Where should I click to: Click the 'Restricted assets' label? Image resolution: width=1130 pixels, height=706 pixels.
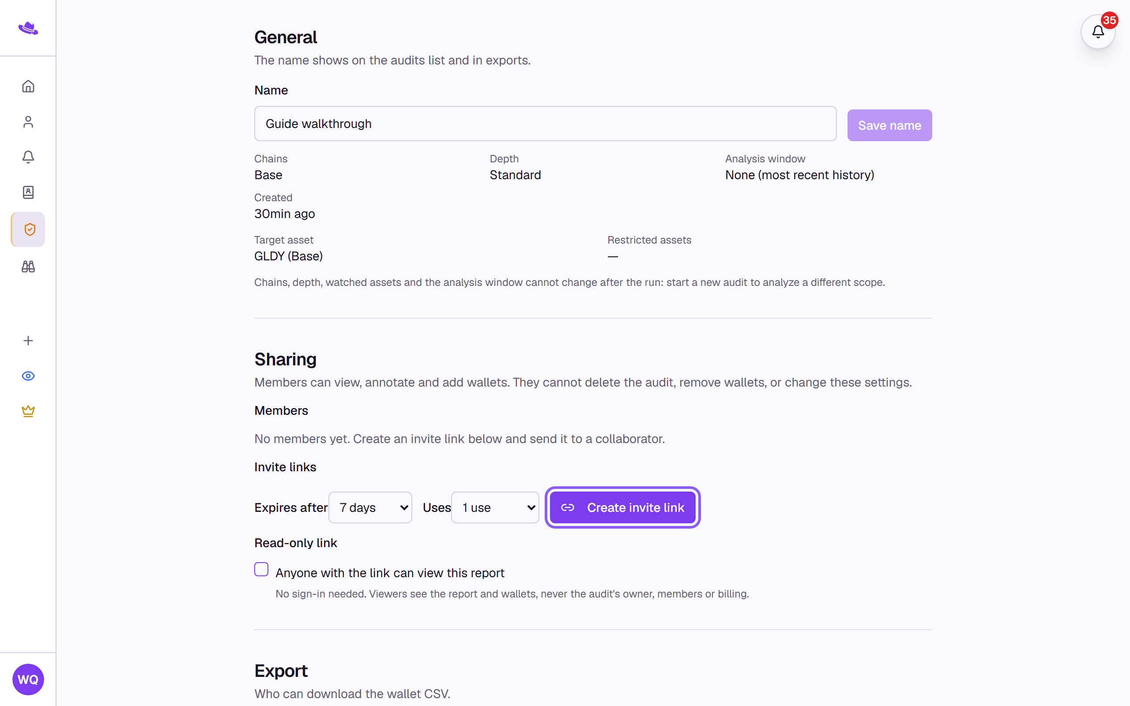[x=649, y=240]
